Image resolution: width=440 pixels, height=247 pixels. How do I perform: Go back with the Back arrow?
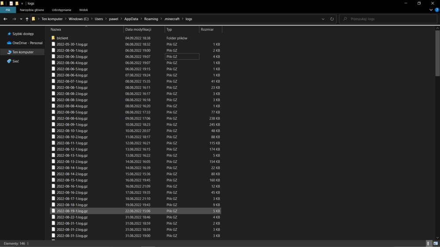pos(5,19)
